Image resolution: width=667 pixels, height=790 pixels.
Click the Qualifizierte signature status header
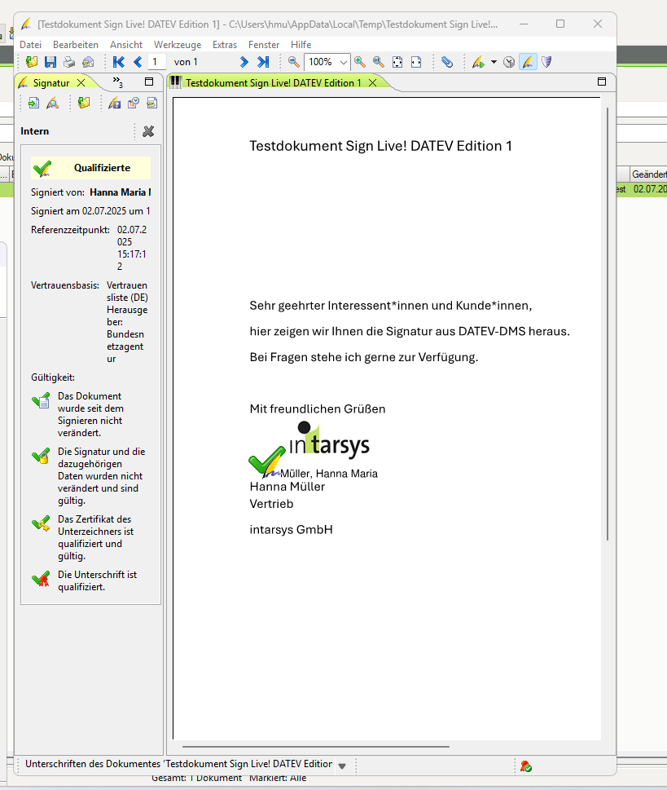(91, 168)
